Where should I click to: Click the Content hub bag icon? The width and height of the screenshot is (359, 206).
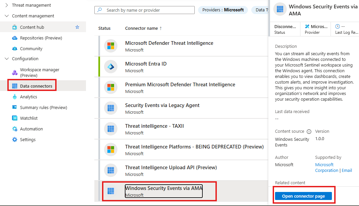[x=15, y=27]
